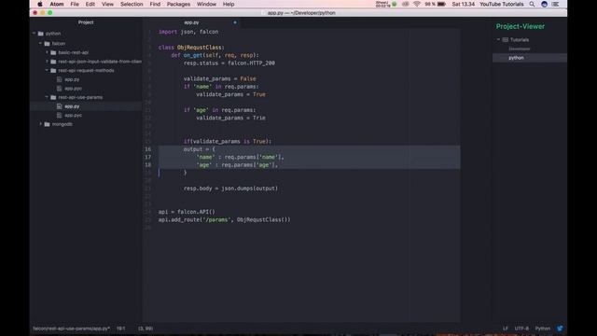Viewport: 597px width, 336px height.
Task: Select the basic-rest-api folder name
Action: (74, 52)
